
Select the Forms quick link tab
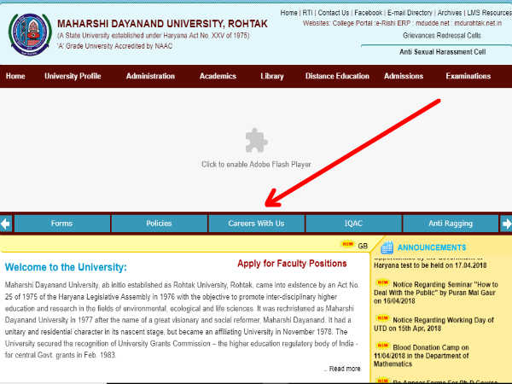61,224
